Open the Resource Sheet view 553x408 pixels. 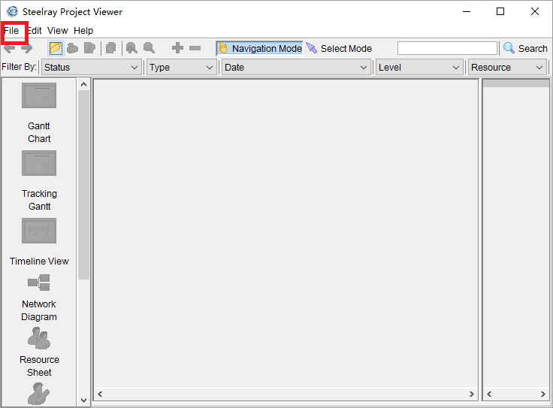(x=39, y=352)
